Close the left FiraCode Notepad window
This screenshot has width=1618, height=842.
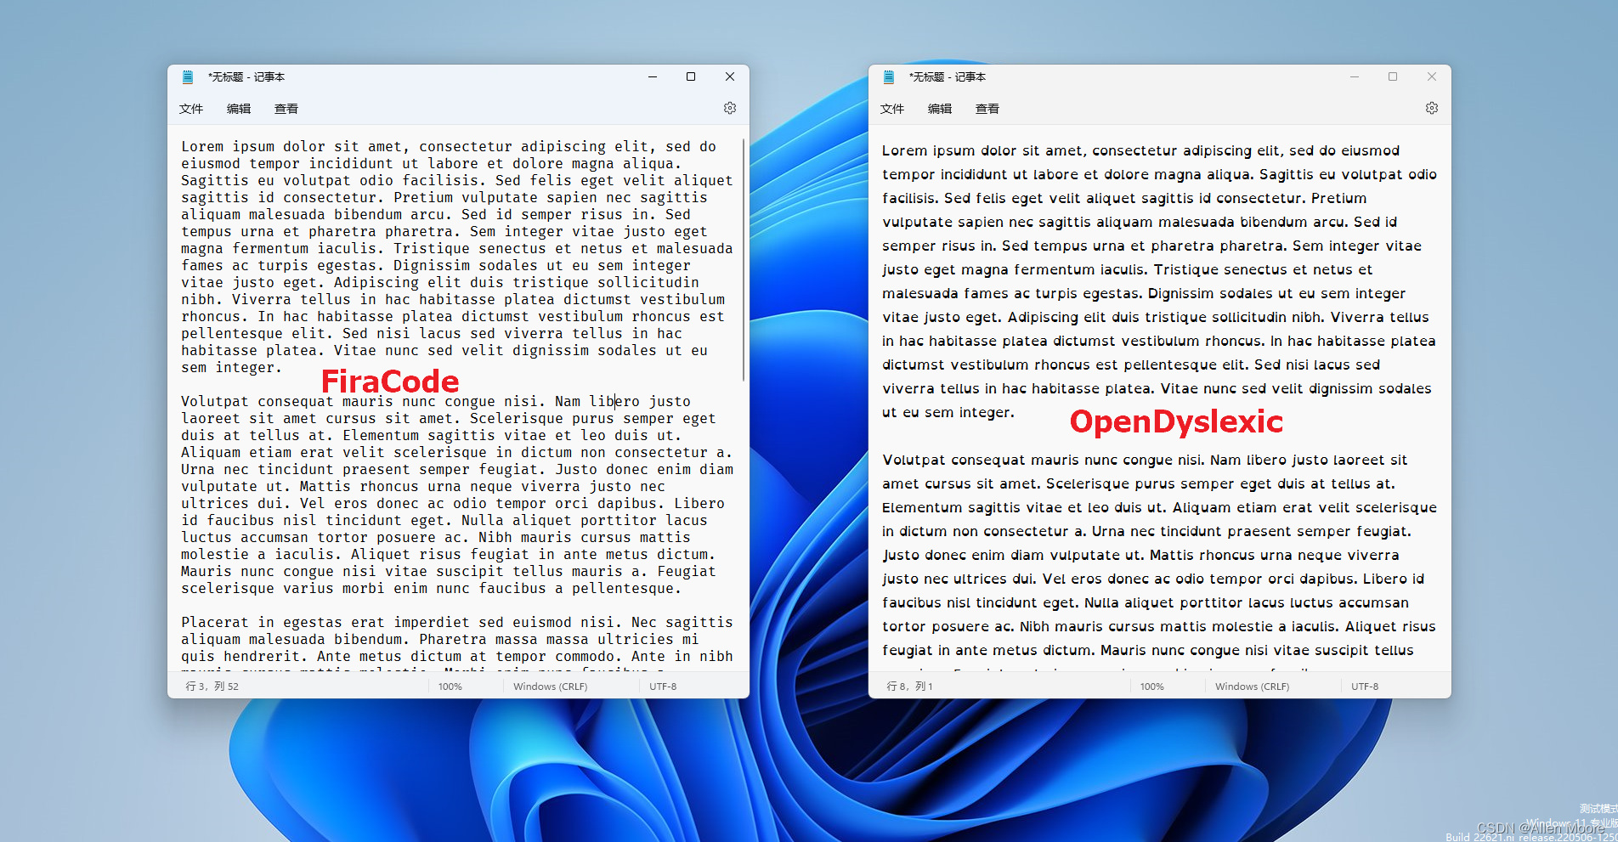click(730, 76)
